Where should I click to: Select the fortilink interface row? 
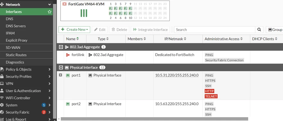click(170, 57)
